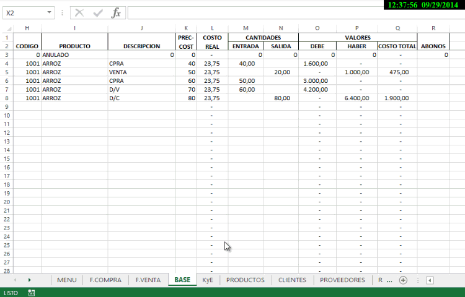The width and height of the screenshot is (465, 297).
Task: Select row 20 header
Action: (x=7, y=202)
